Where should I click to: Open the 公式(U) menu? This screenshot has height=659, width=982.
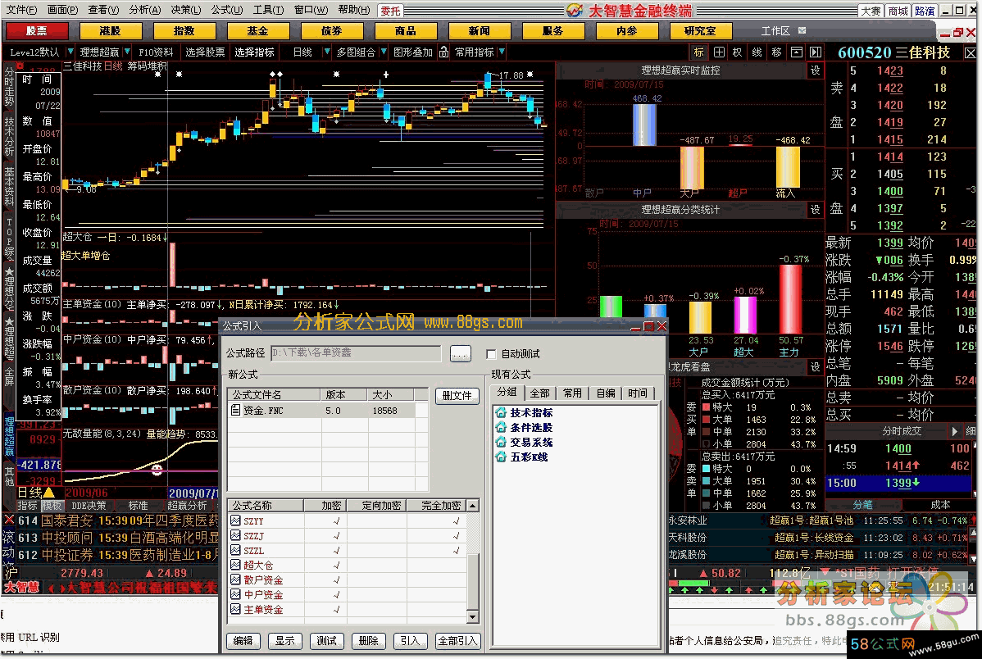click(227, 10)
